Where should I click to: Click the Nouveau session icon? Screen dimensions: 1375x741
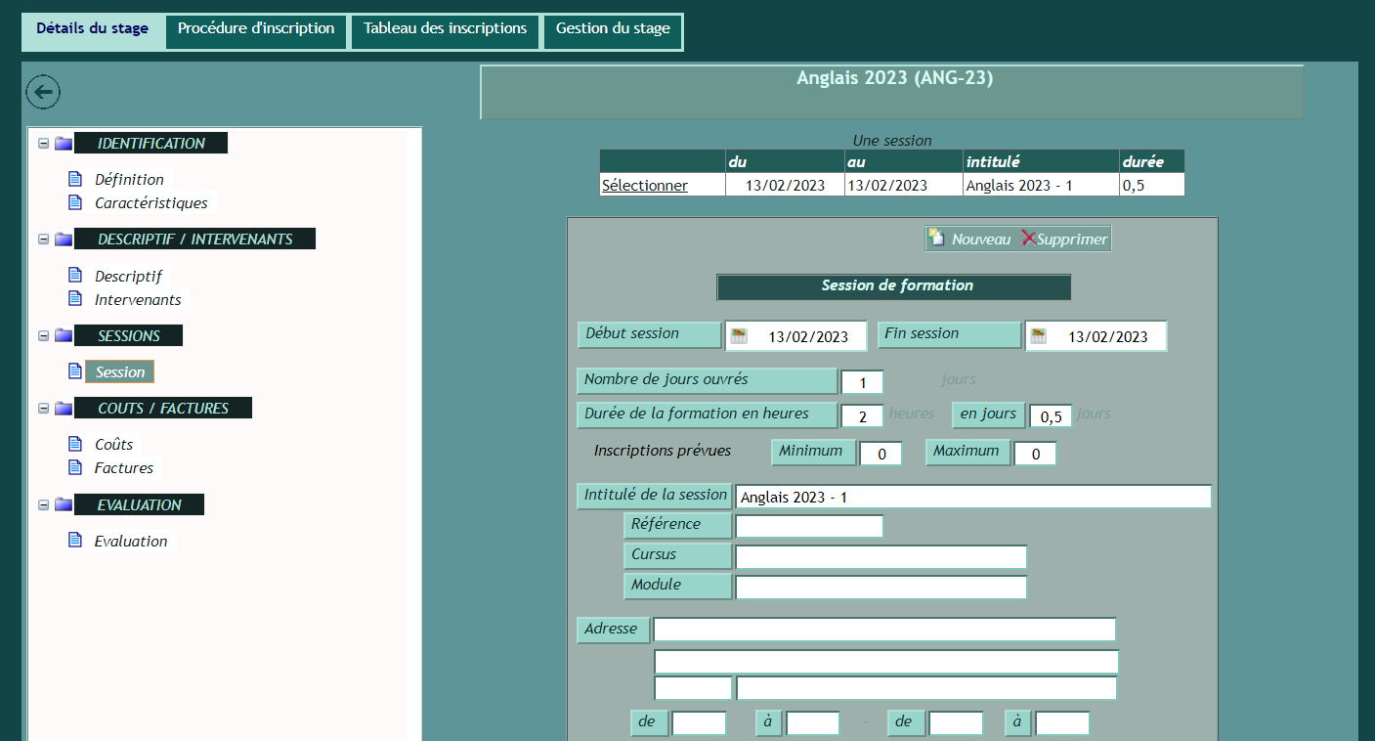coord(936,238)
